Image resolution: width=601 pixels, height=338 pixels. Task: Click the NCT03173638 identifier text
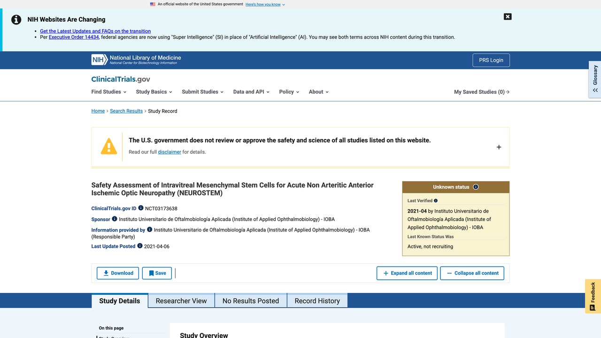(x=161, y=208)
